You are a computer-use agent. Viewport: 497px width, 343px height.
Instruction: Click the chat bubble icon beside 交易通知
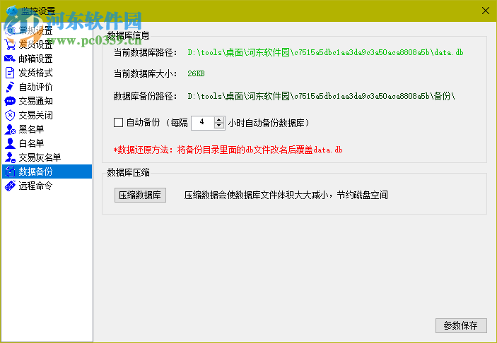[x=10, y=101]
